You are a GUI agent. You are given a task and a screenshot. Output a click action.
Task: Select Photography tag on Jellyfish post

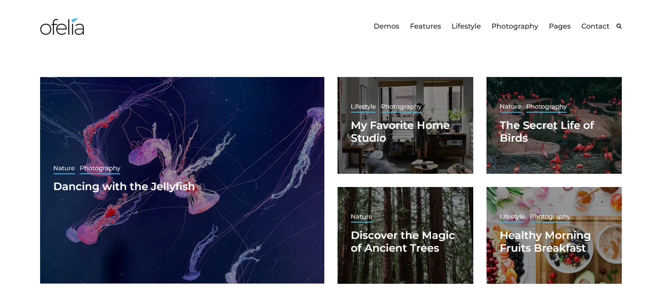[x=100, y=169]
